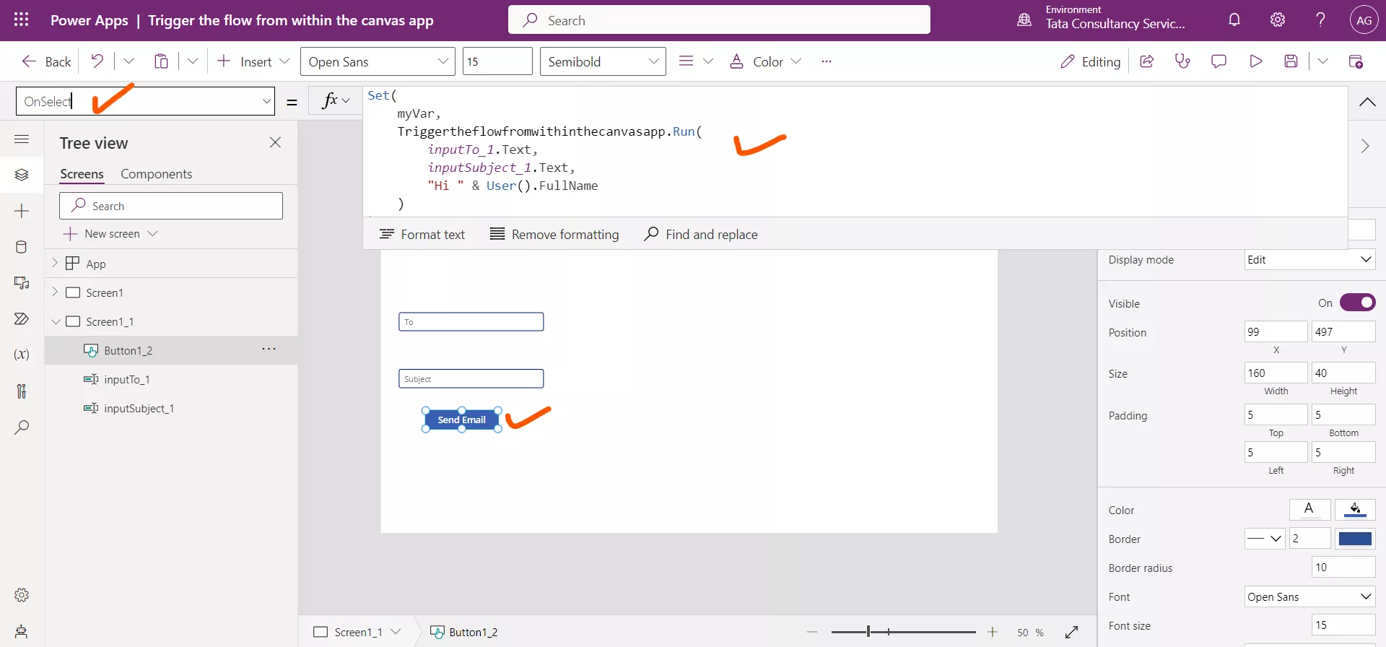Click the paste clipboard icon
The image size is (1386, 647).
pyautogui.click(x=161, y=61)
